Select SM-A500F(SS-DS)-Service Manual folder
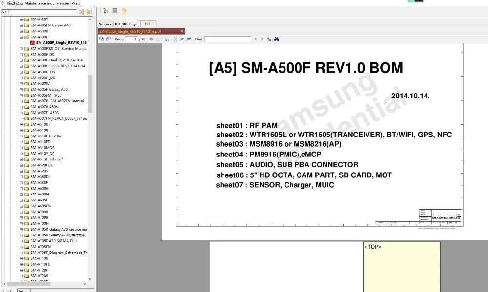The height and width of the screenshot is (292, 488). [x=59, y=49]
